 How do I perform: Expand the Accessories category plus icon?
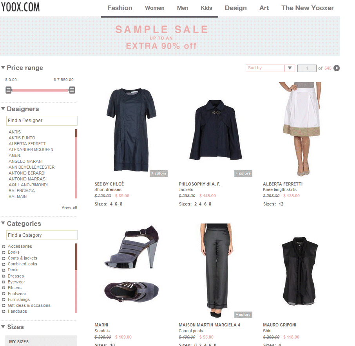click(x=4, y=247)
